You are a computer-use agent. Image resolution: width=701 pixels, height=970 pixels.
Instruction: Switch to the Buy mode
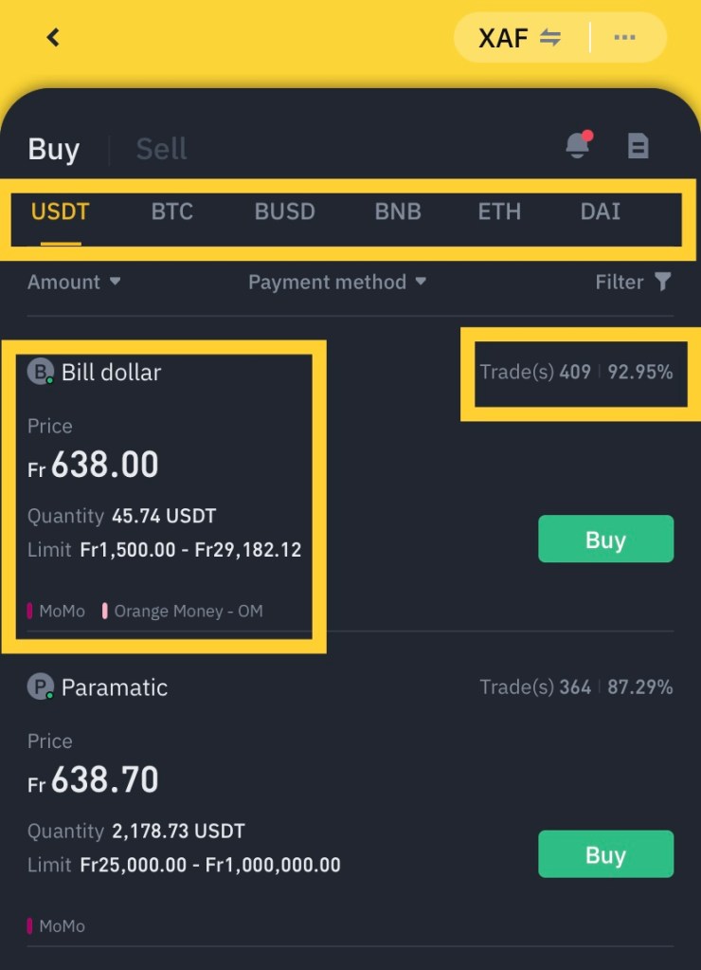pyautogui.click(x=54, y=149)
